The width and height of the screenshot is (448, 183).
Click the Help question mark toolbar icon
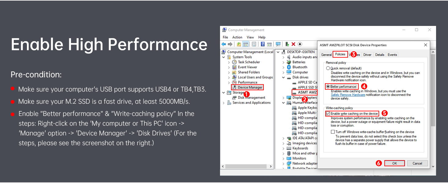[x=263, y=44]
